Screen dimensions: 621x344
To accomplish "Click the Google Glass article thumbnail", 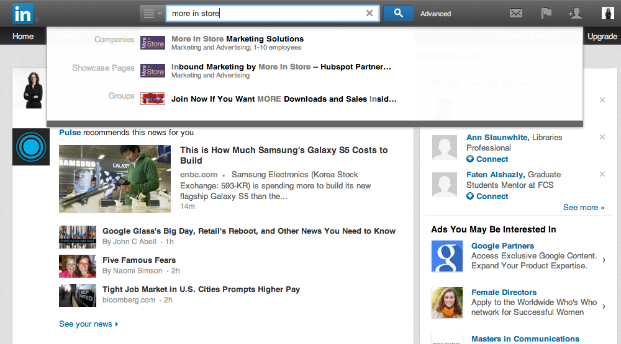I will [78, 237].
